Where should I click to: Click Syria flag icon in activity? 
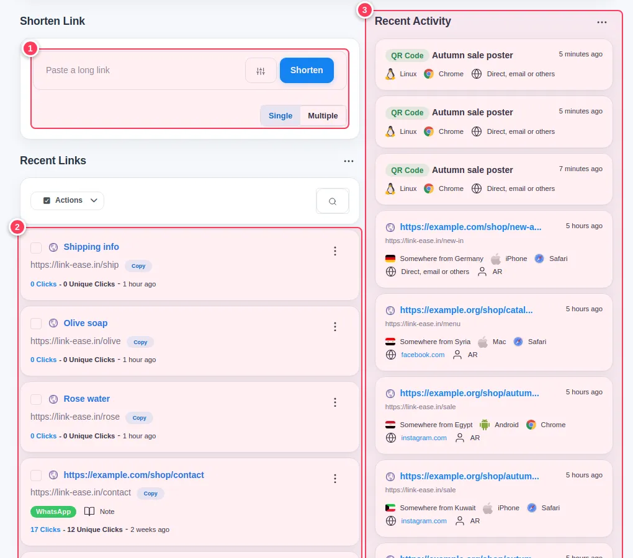pos(390,342)
